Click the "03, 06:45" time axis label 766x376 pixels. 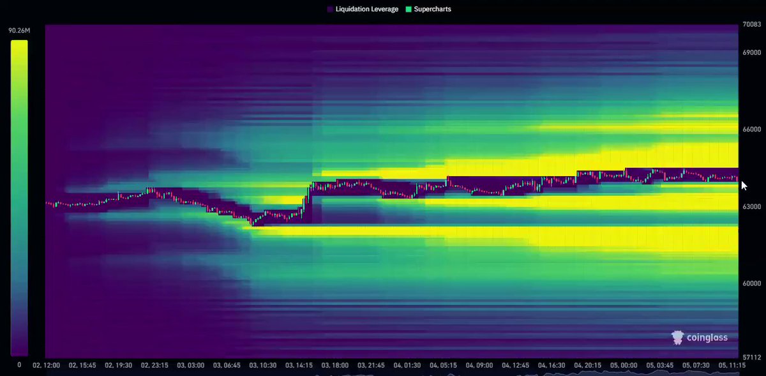227,366
